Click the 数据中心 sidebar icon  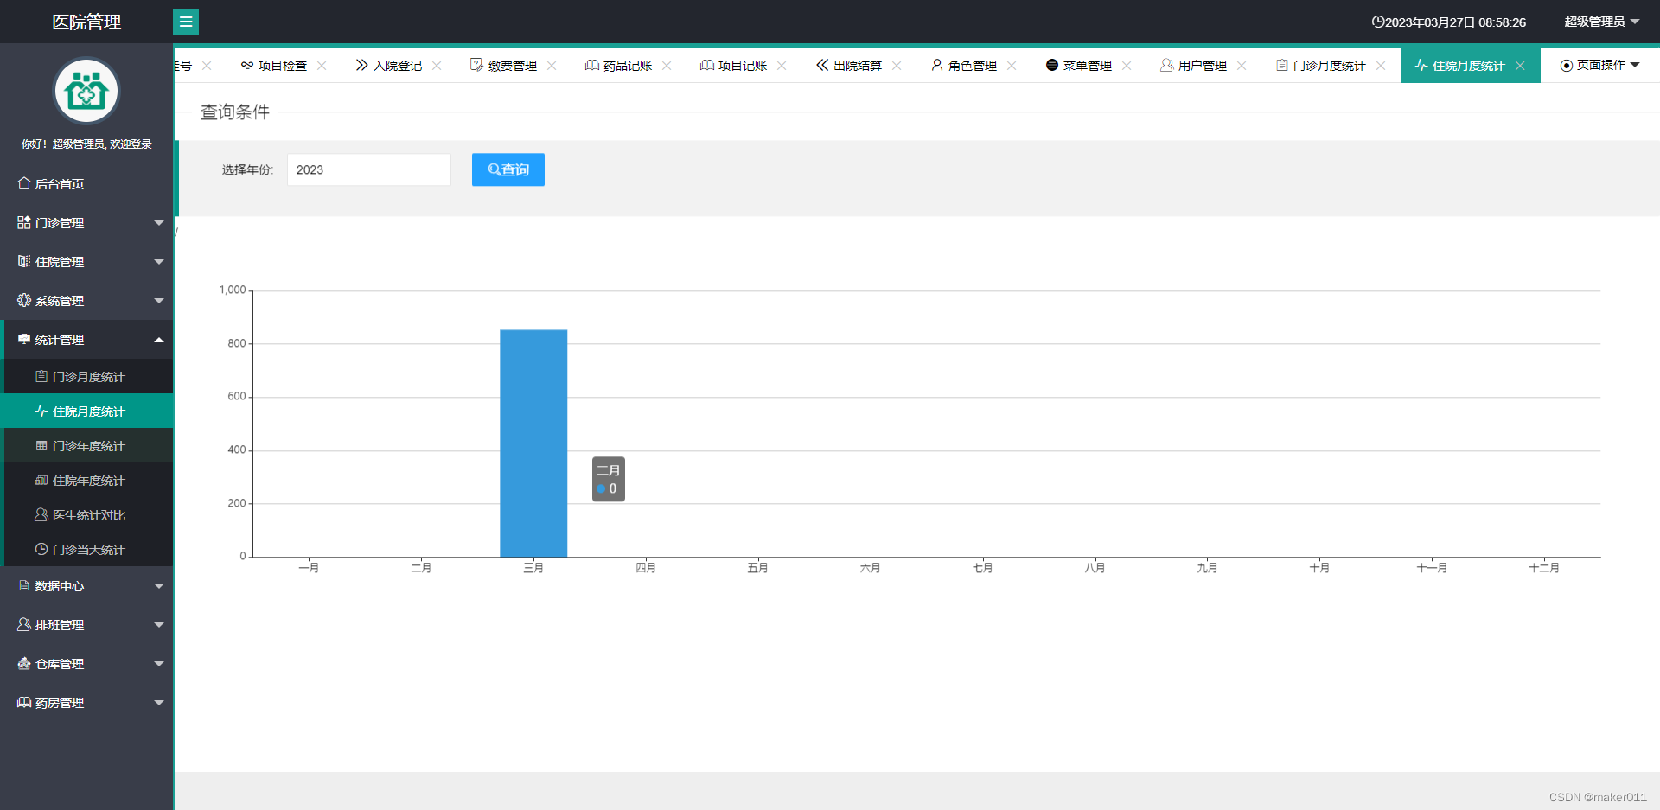pos(24,585)
